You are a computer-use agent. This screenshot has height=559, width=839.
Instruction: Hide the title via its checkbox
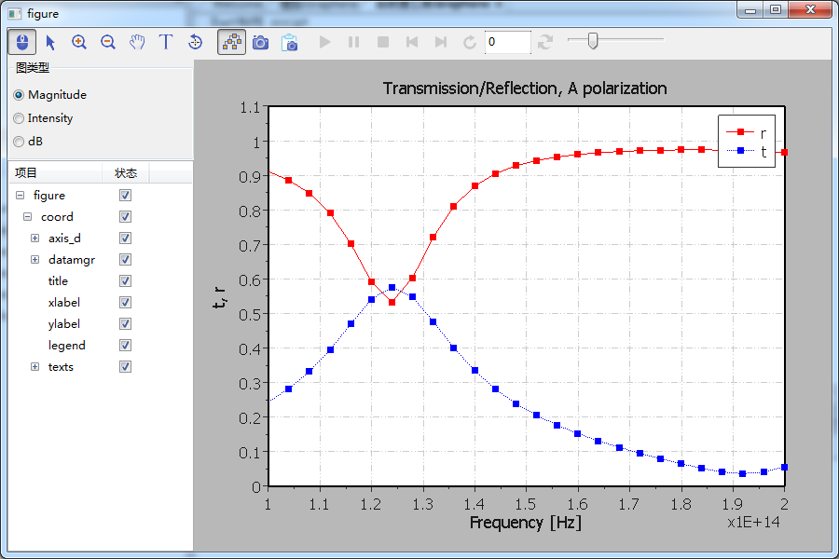pyautogui.click(x=126, y=281)
